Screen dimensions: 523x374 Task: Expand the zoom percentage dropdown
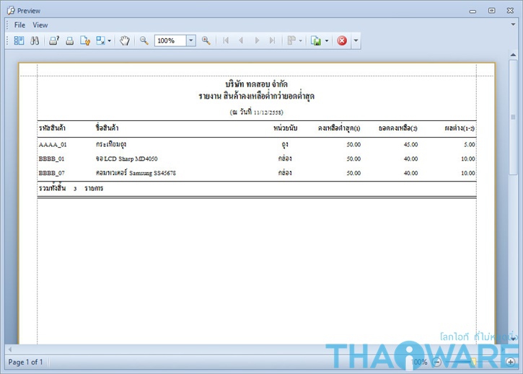pyautogui.click(x=190, y=40)
